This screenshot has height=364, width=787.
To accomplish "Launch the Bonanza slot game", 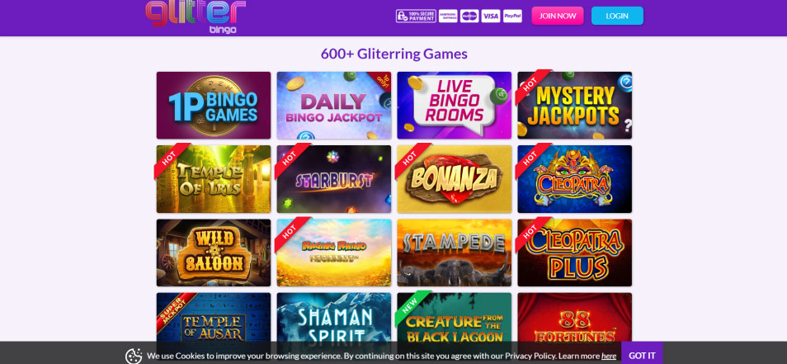I will (x=455, y=179).
